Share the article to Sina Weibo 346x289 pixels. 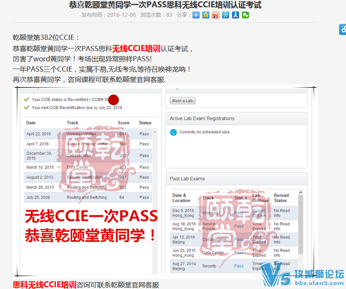pyautogui.click(x=216, y=15)
